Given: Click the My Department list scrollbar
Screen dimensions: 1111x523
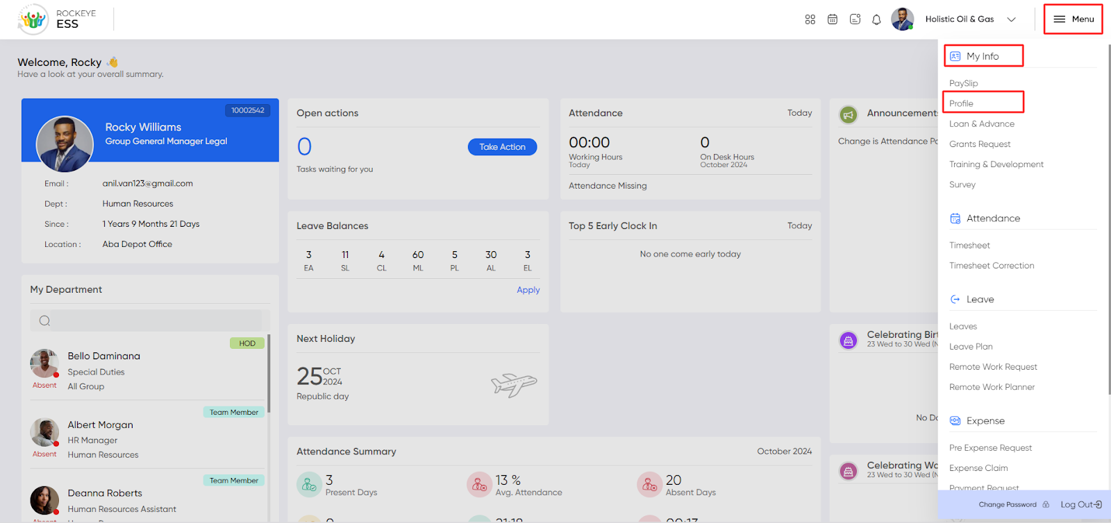Looking at the screenshot, I should tap(269, 374).
